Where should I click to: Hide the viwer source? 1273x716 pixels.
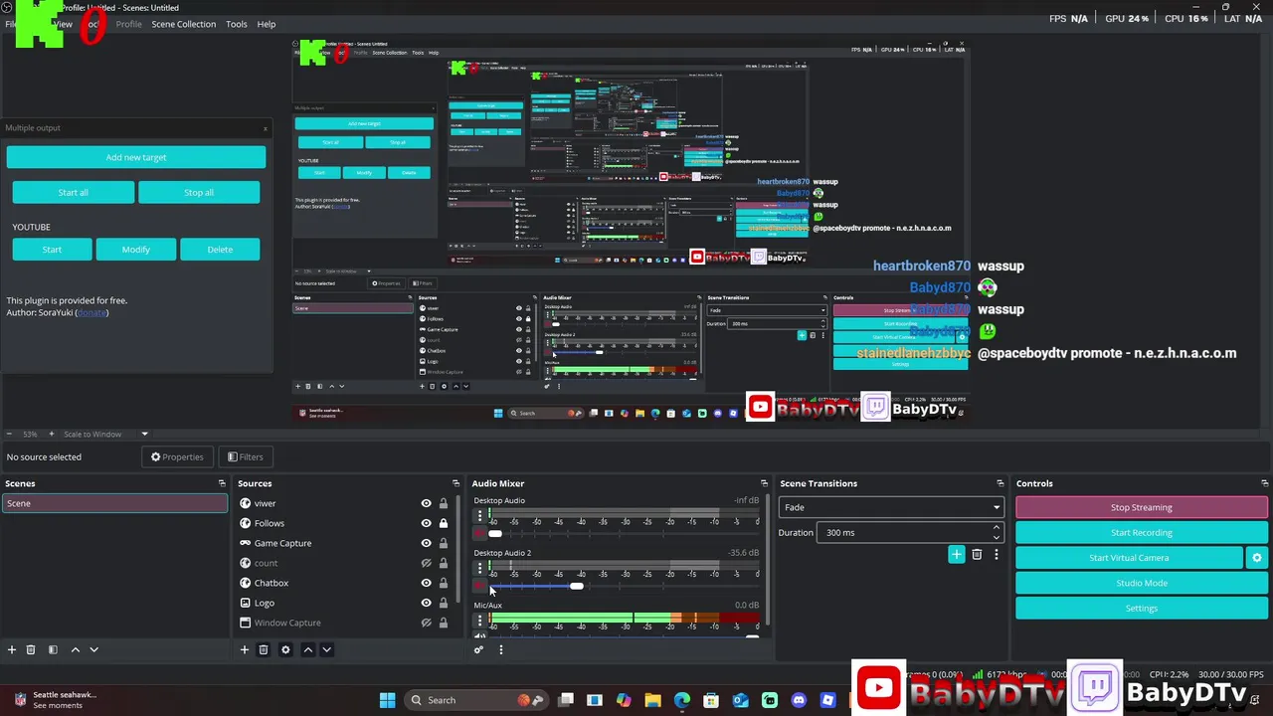point(426,503)
